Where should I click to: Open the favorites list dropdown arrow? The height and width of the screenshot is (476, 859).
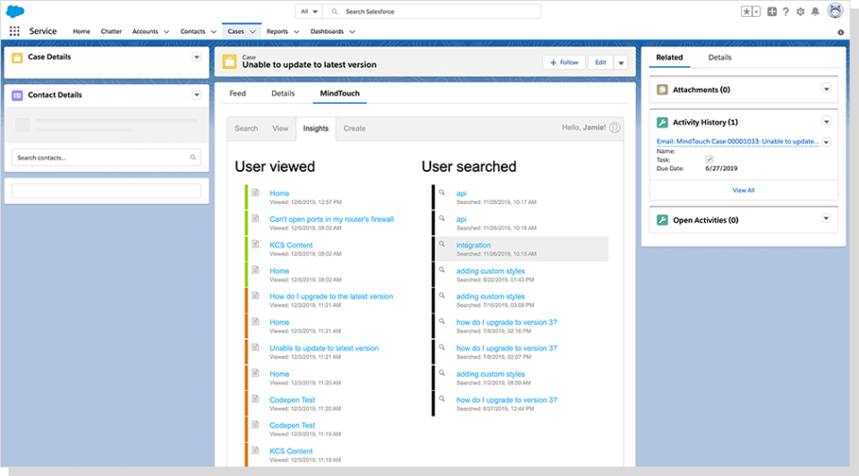click(757, 12)
